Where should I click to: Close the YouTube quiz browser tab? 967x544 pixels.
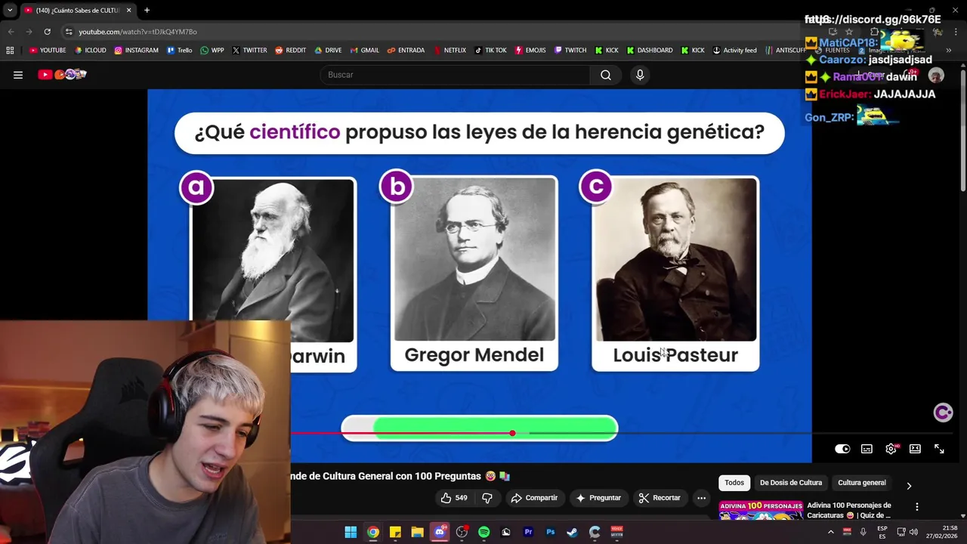click(x=128, y=11)
